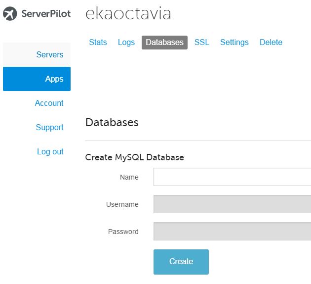
Task: Click the ServerPilot airplane logo icon
Action: (10, 14)
